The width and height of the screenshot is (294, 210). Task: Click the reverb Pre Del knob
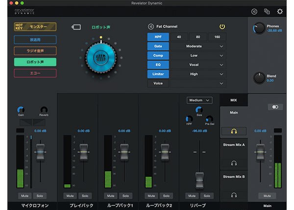pyautogui.click(x=209, y=119)
